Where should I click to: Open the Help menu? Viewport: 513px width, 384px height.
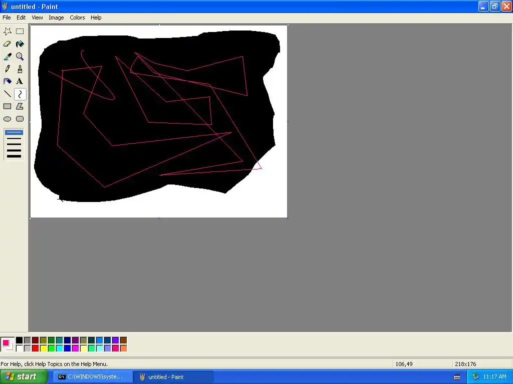tap(96, 17)
